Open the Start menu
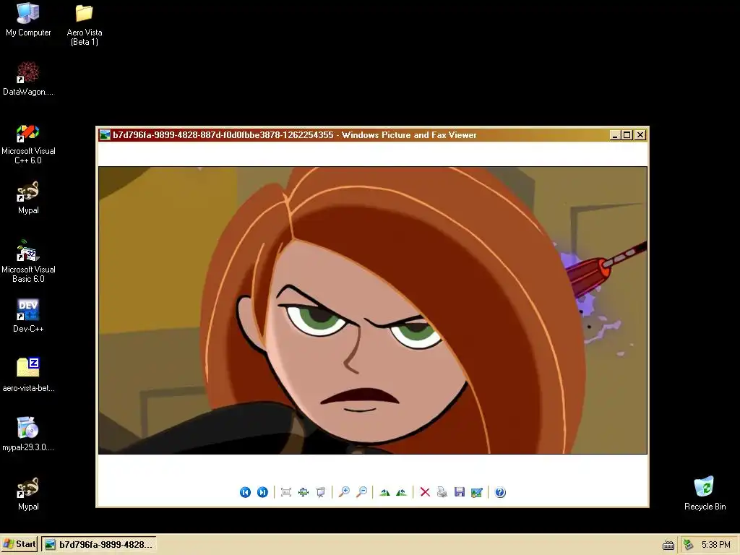740x555 pixels. tap(20, 544)
